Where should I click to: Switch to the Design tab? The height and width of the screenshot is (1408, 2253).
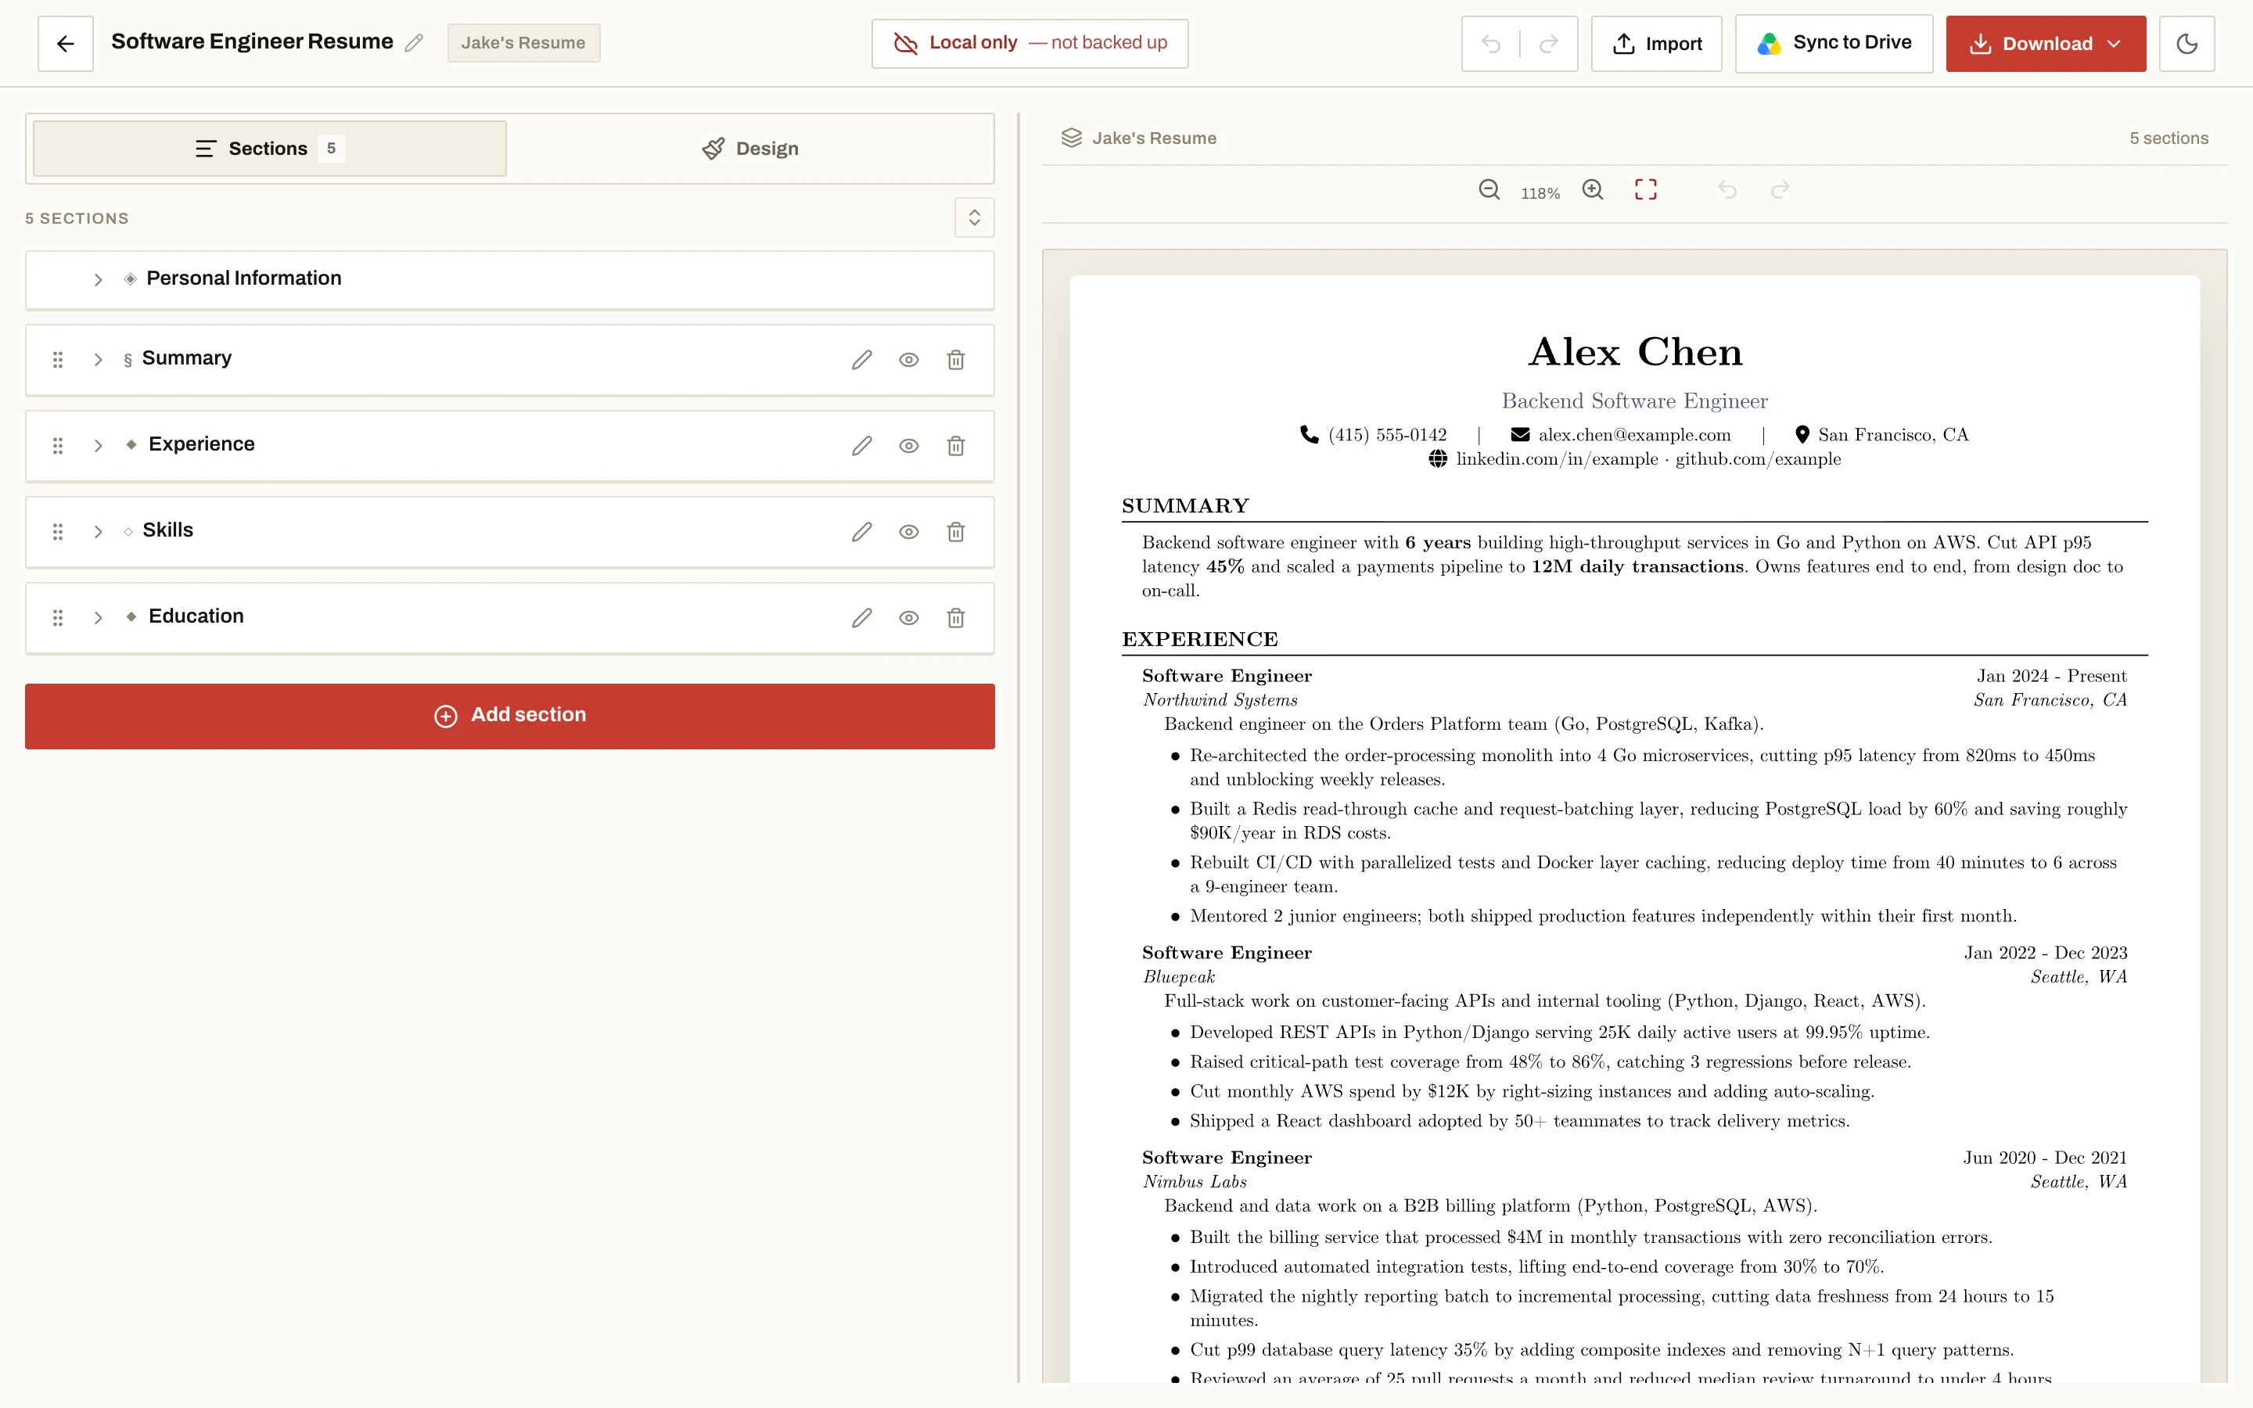click(x=750, y=149)
